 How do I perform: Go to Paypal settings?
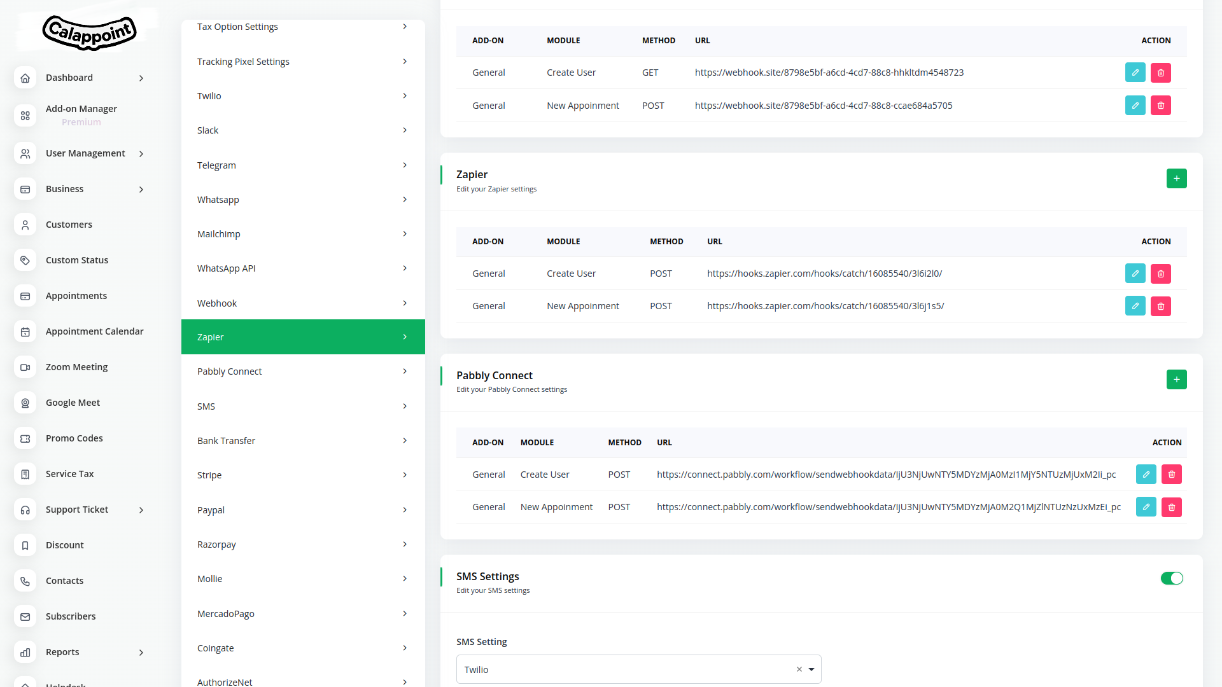coord(303,510)
